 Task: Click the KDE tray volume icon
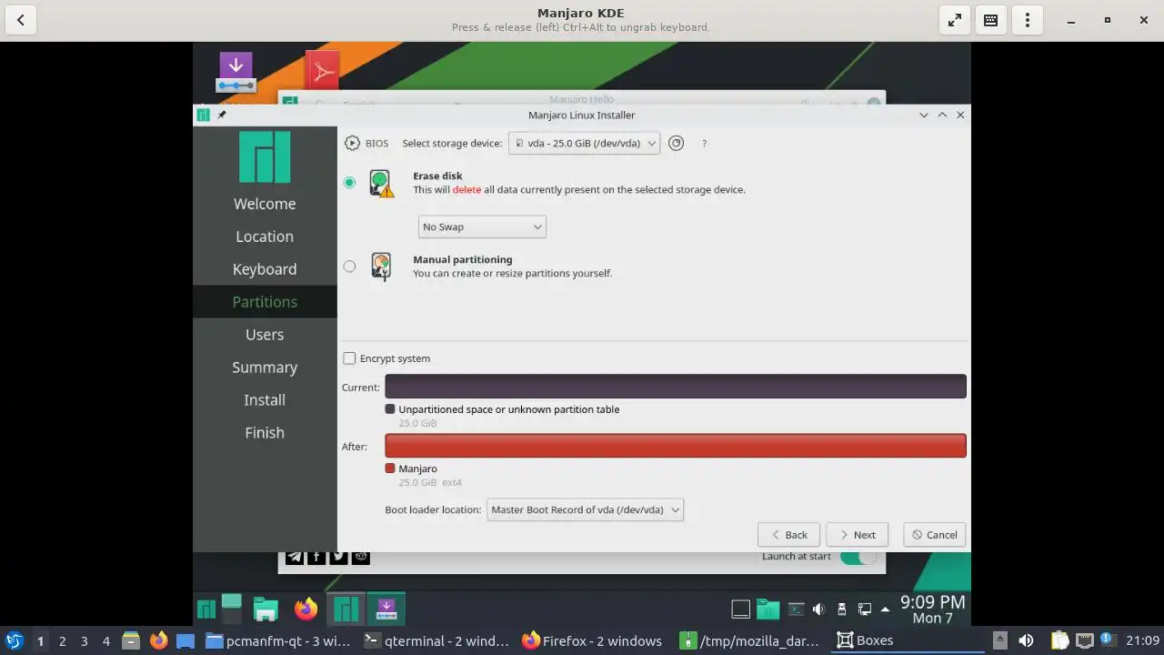pos(818,610)
